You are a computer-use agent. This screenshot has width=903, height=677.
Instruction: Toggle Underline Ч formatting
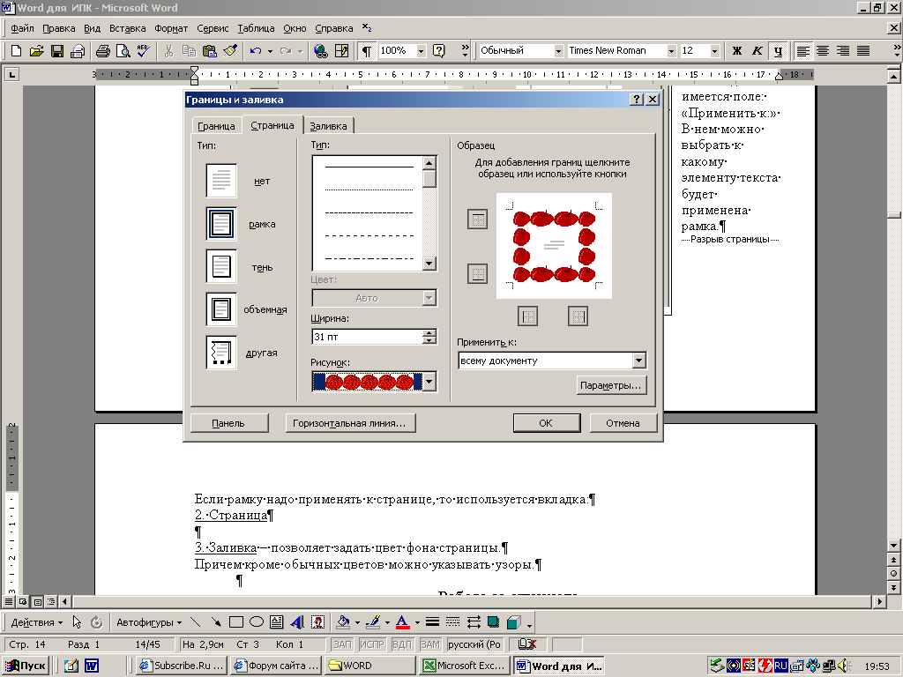[x=778, y=51]
